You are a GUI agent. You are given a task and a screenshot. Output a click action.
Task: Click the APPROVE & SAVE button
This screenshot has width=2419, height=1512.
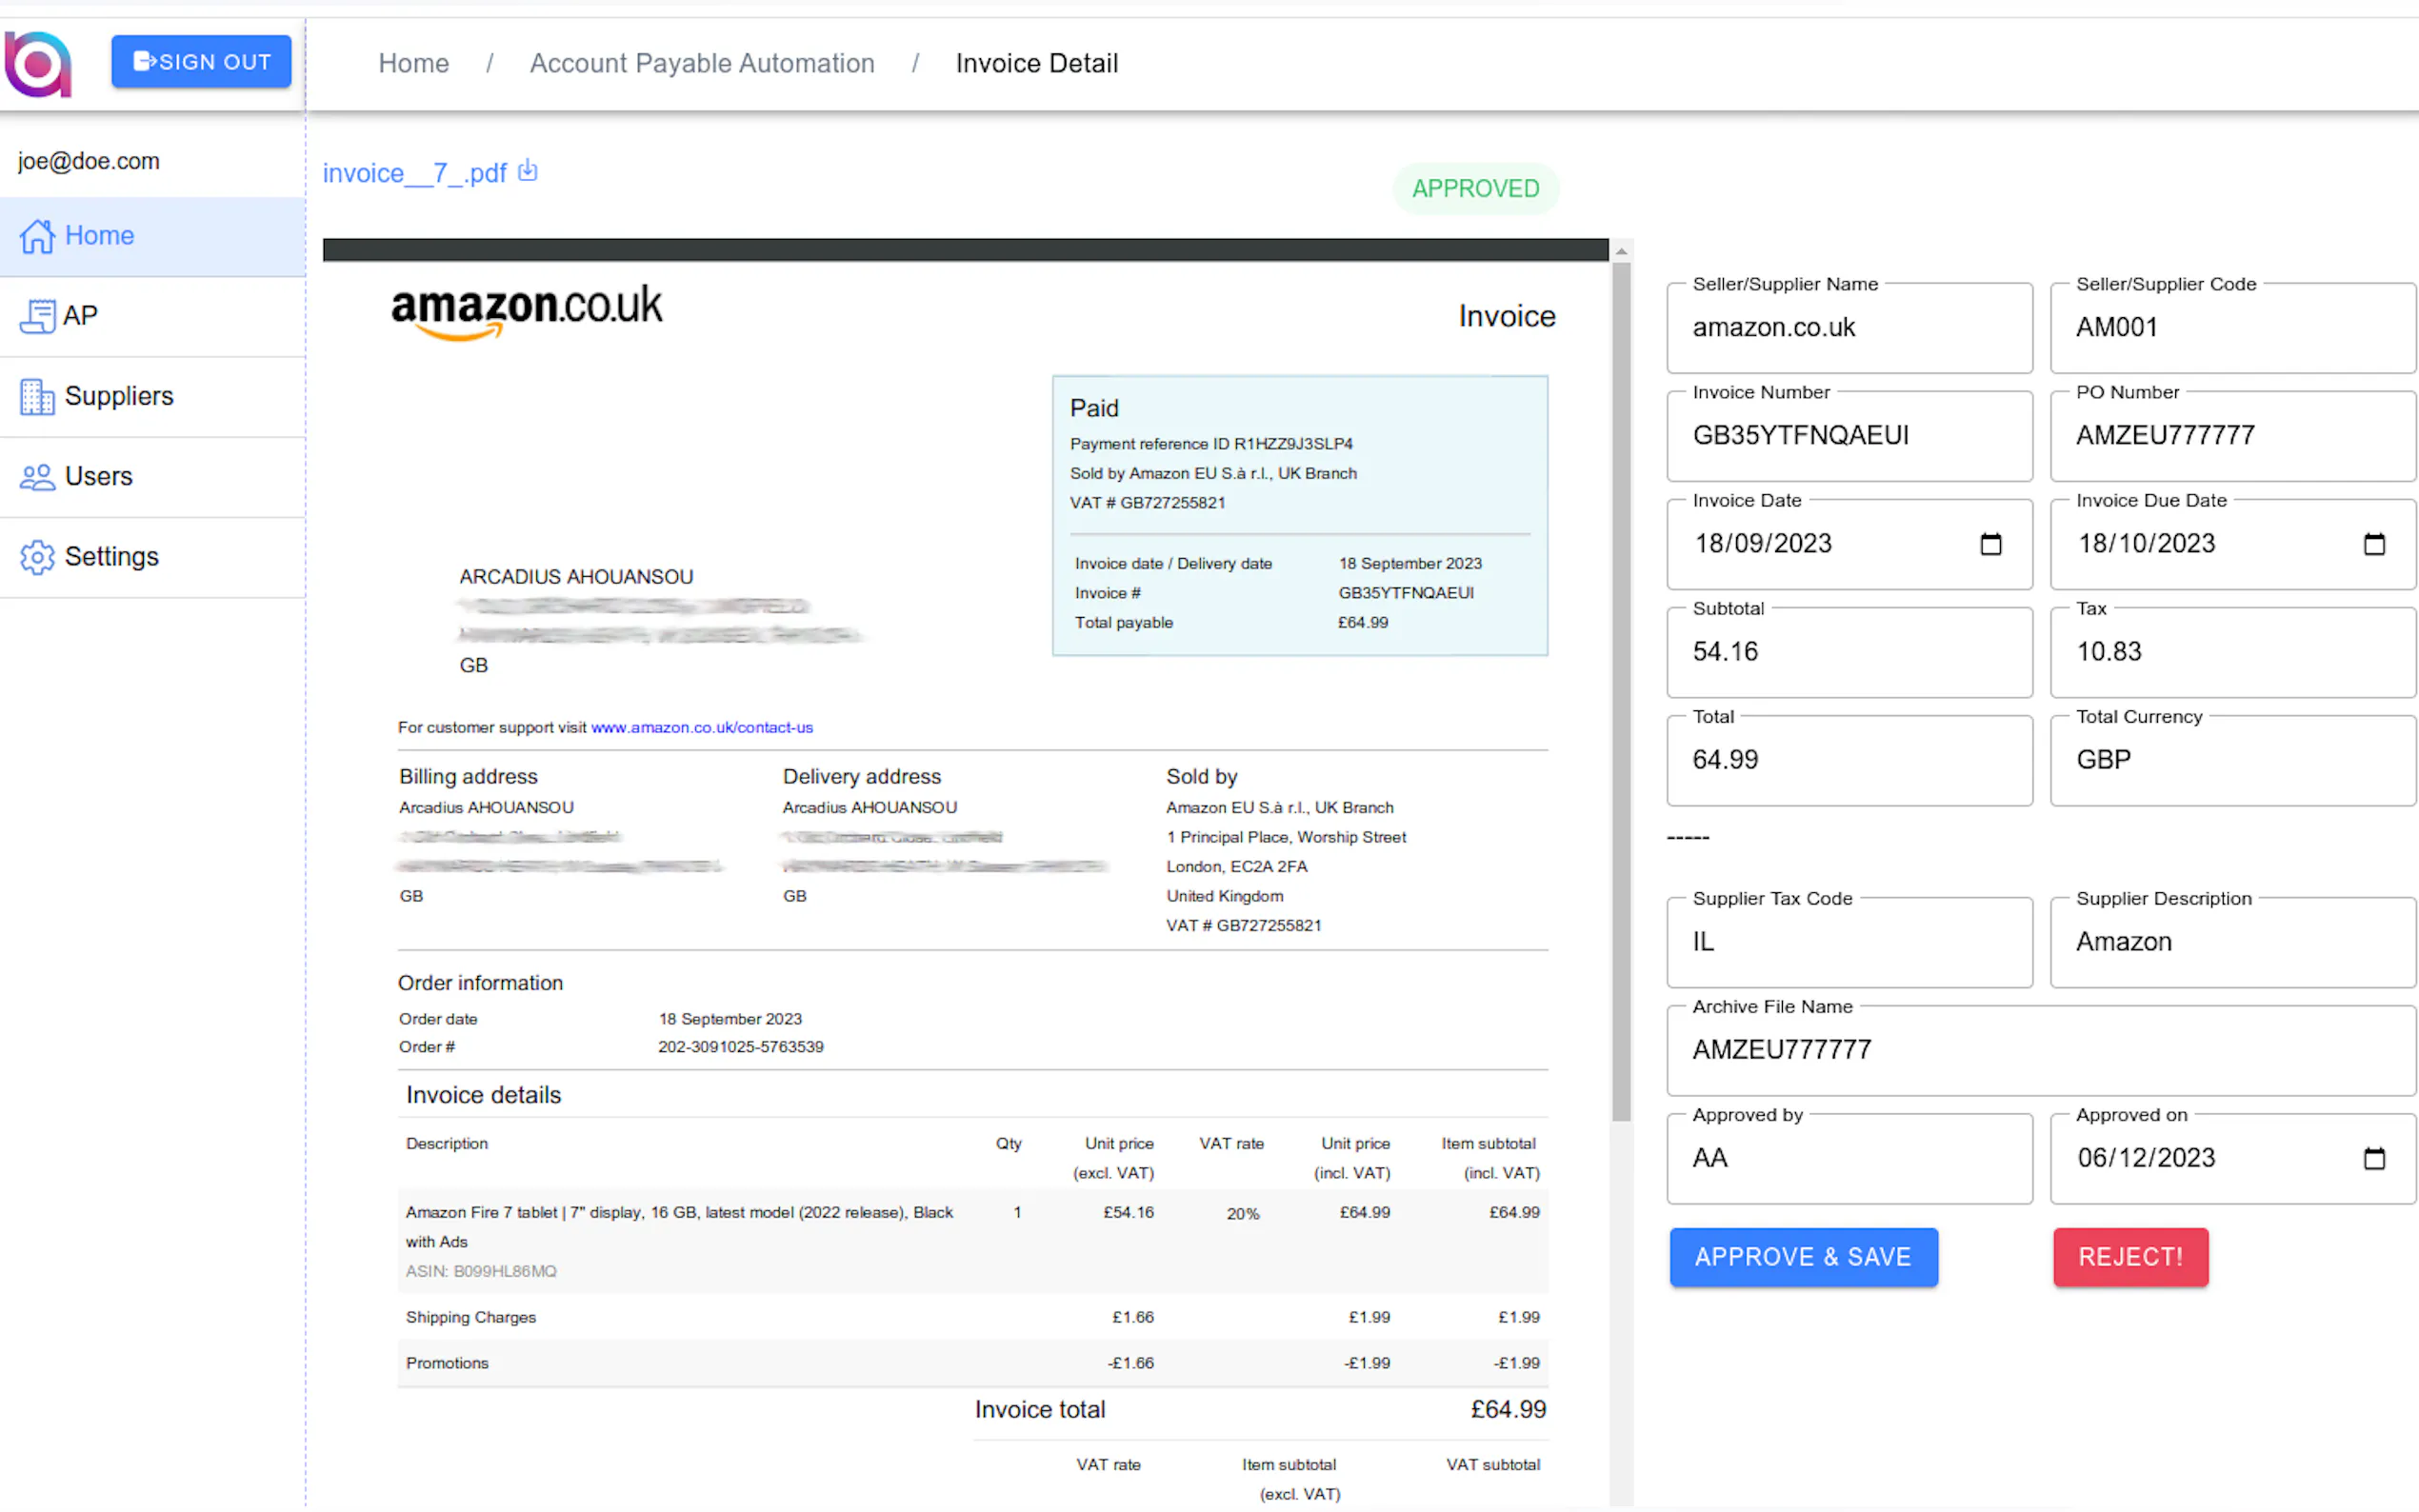click(x=1803, y=1257)
